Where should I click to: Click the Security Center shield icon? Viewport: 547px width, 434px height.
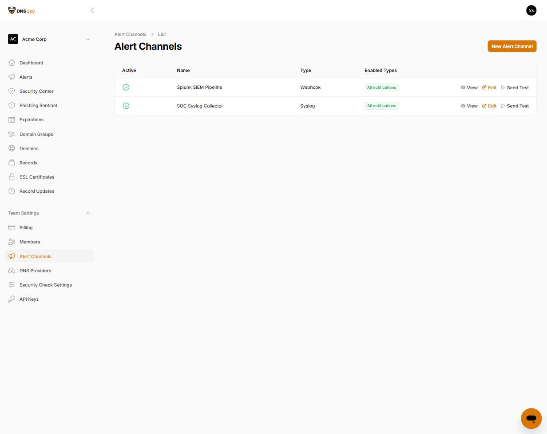pyautogui.click(x=12, y=91)
